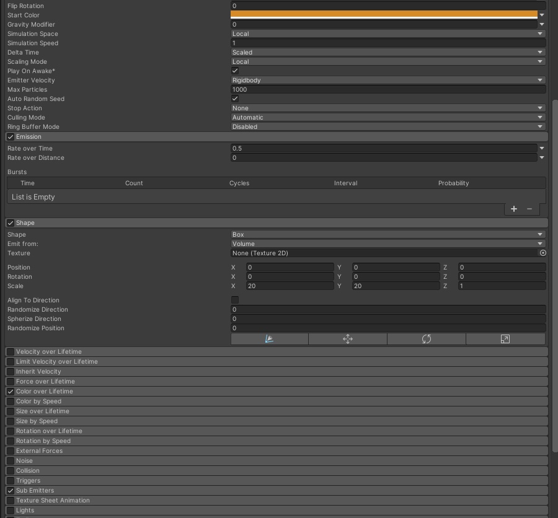The width and height of the screenshot is (558, 518).
Task: Expand the Triggers module header
Action: click(x=277, y=481)
